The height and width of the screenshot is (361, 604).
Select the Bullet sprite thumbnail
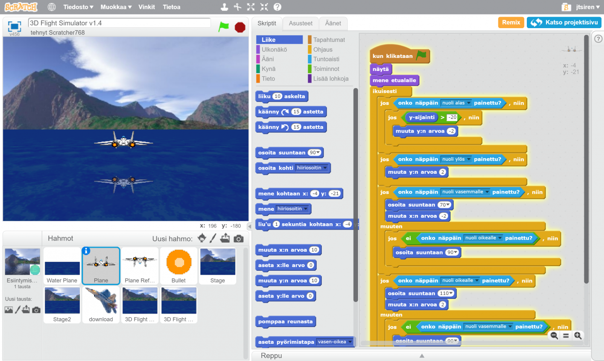pyautogui.click(x=178, y=266)
